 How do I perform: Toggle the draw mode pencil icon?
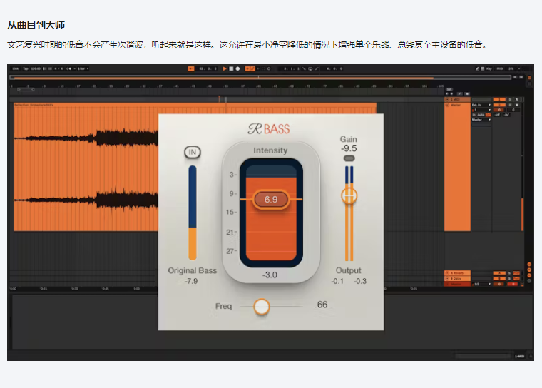[477, 68]
